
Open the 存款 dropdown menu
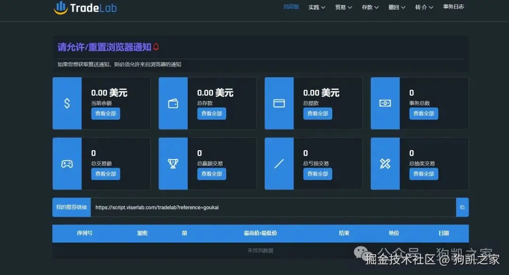(x=369, y=7)
